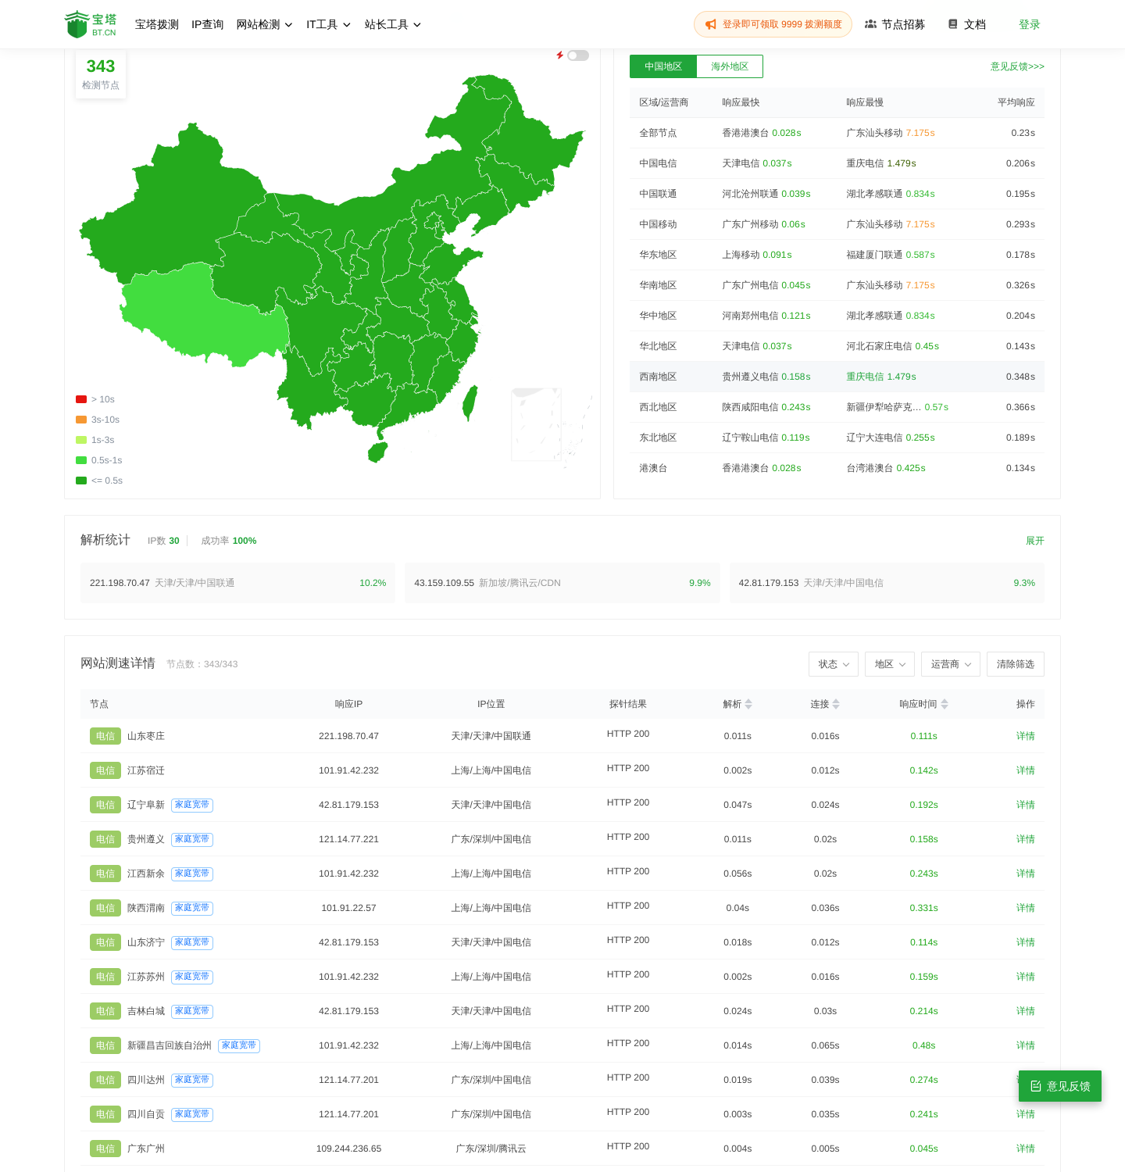Sort by 解析 column arrows
This screenshot has height=1172, width=1125.
[x=748, y=704]
